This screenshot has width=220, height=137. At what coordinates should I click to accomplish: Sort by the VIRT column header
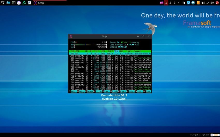pos(96,51)
